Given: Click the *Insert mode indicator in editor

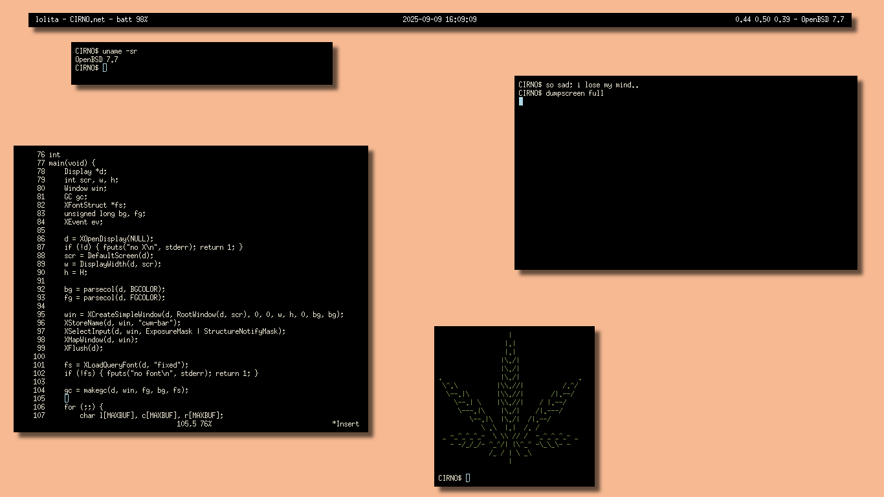Looking at the screenshot, I should 345,424.
